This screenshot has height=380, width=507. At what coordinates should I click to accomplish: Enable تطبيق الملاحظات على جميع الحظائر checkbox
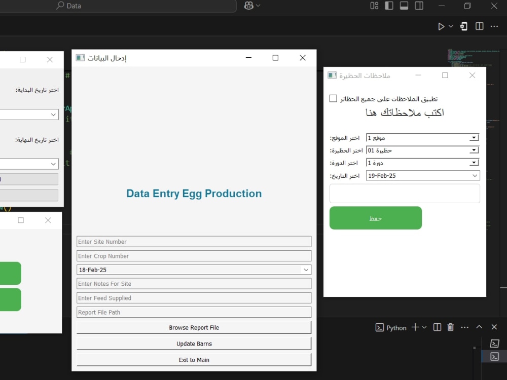coord(333,98)
